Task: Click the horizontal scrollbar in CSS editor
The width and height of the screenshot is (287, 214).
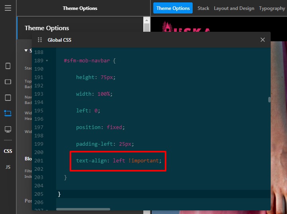Action: 83,209
